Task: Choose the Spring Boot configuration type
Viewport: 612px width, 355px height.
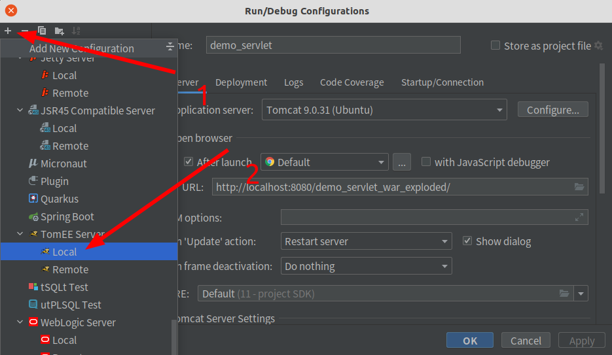Action: coord(89,216)
